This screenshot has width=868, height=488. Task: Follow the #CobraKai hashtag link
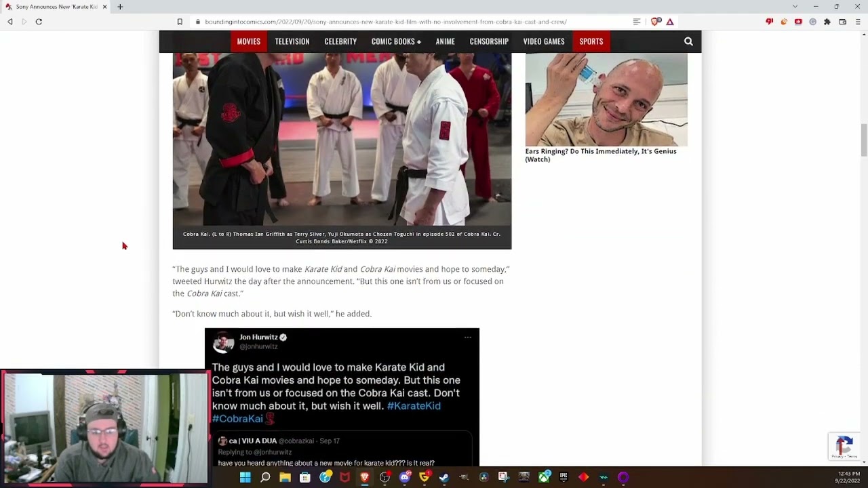237,419
